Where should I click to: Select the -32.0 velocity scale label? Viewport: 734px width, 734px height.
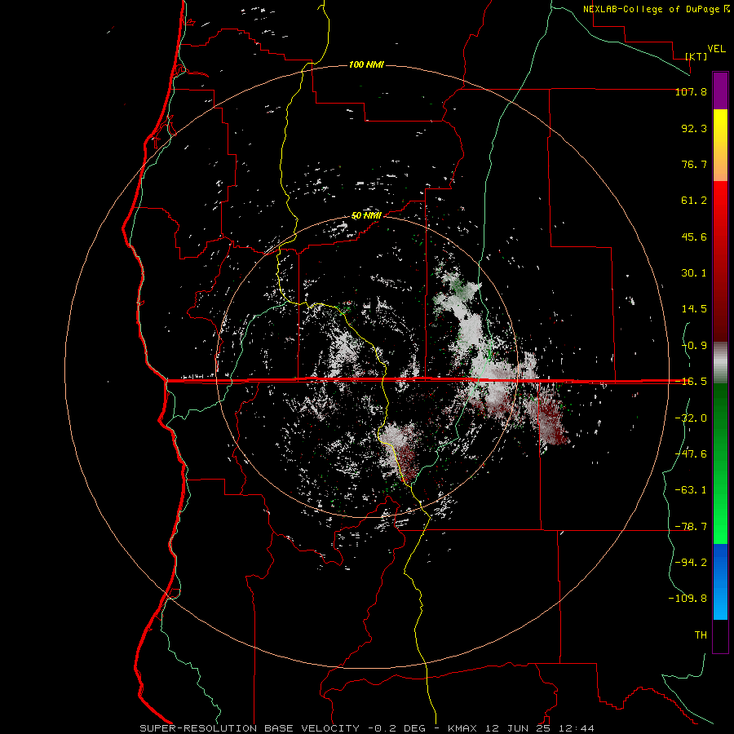691,418
